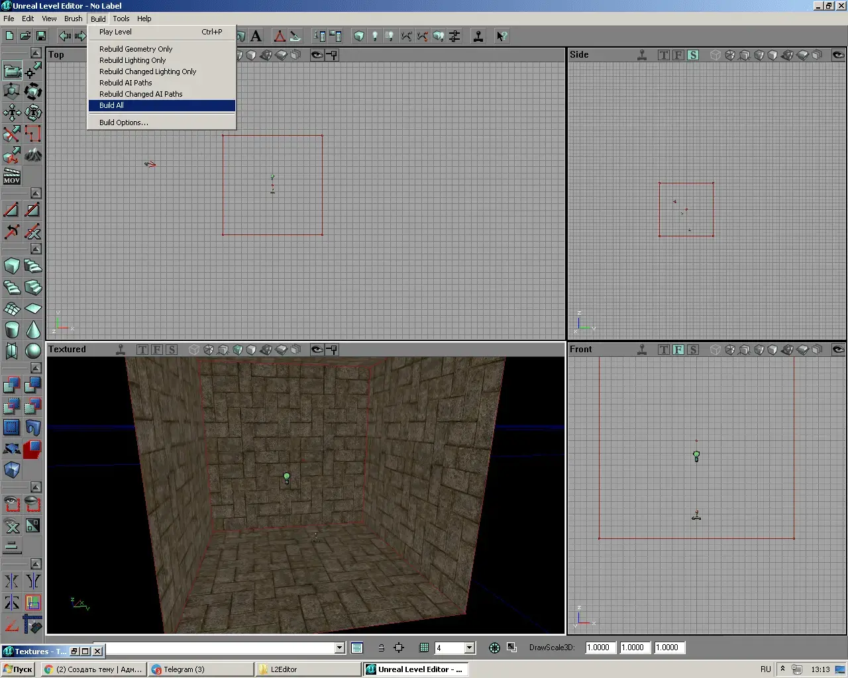
Task: Collapse the top toolbox group arrow
Action: click(x=36, y=53)
